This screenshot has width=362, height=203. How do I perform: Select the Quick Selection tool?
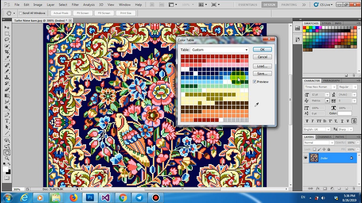(x=7, y=46)
